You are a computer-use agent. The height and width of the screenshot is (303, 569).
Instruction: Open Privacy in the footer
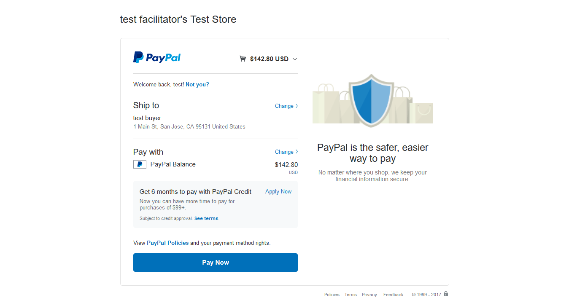[369, 295]
